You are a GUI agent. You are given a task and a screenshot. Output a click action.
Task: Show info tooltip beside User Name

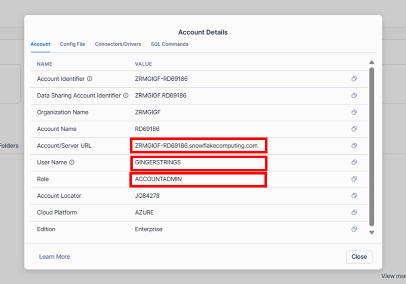pyautogui.click(x=72, y=162)
